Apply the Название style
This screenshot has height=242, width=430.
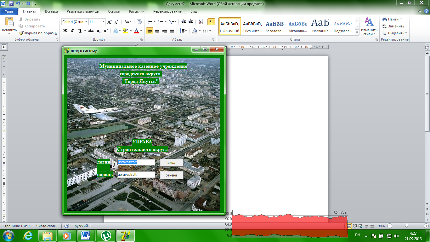(320, 26)
